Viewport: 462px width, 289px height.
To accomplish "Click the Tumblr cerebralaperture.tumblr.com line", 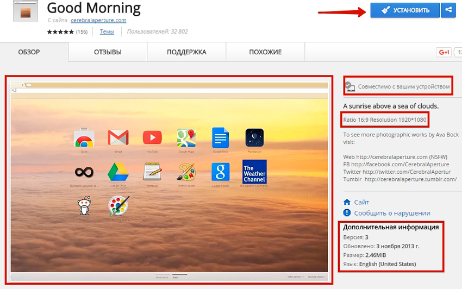I will pyautogui.click(x=400, y=179).
